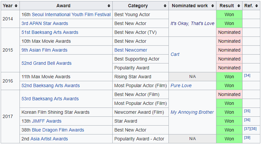Viewport: 262px width, 144px height.
Task: Open 51st Baeksang Arts Awards page
Action: [50, 32]
